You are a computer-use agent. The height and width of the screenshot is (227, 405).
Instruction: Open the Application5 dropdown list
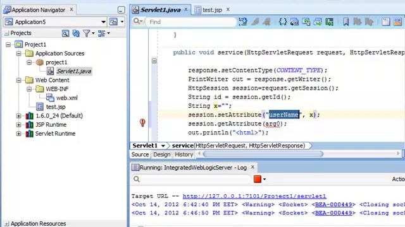(103, 22)
